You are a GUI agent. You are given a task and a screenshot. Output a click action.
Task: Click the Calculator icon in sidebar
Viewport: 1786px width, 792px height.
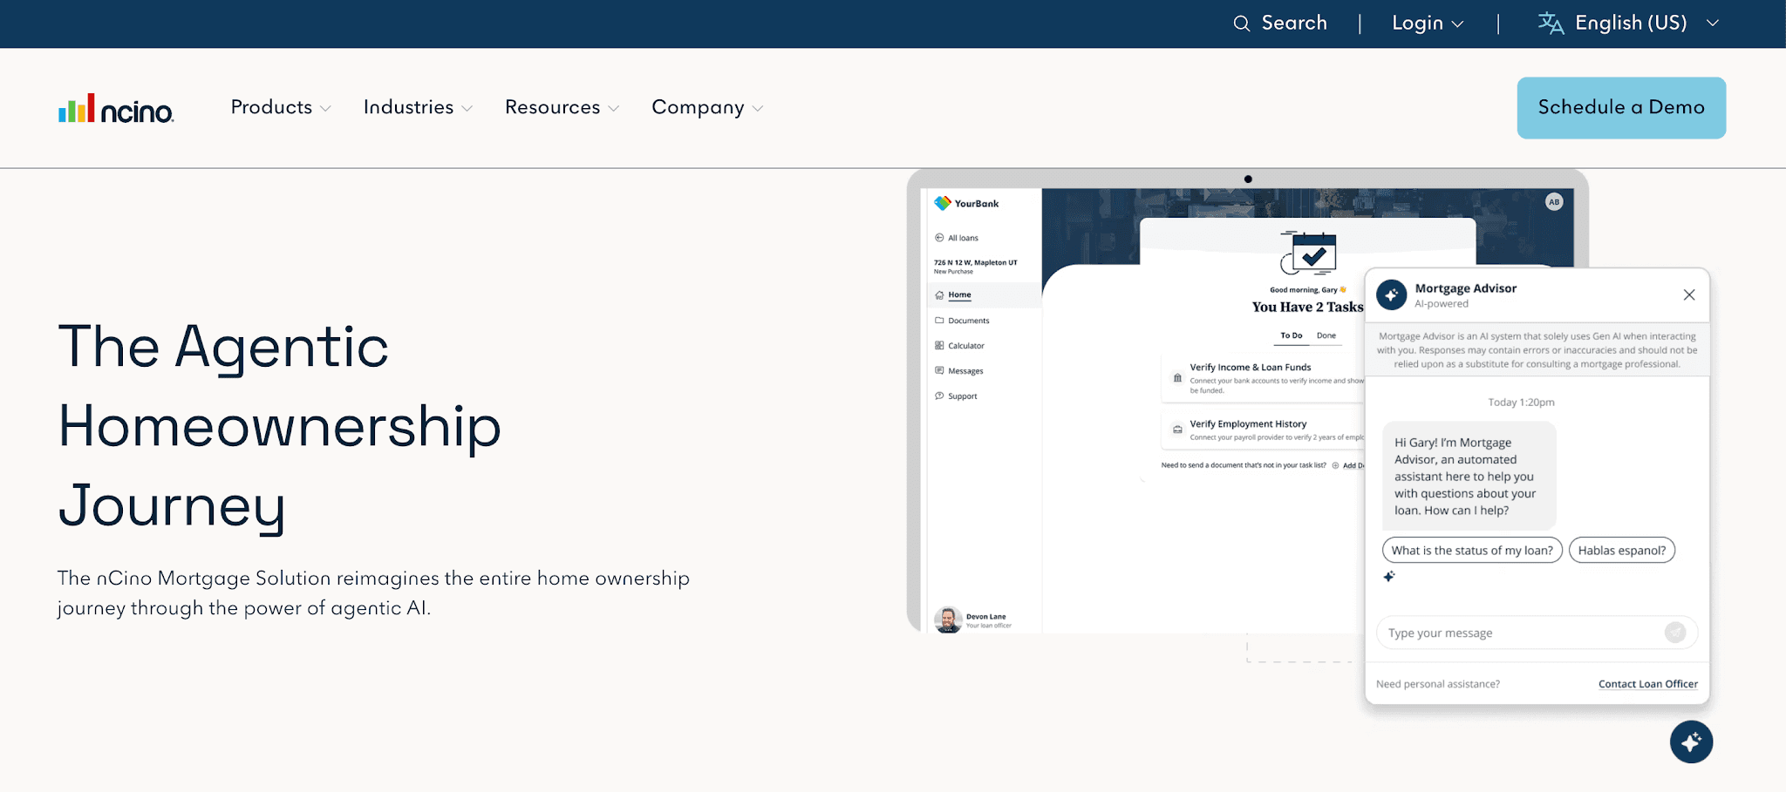click(939, 346)
